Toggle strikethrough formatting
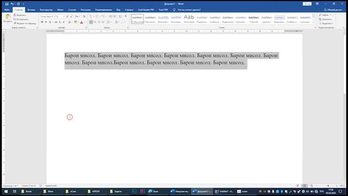 (x=56, y=22)
